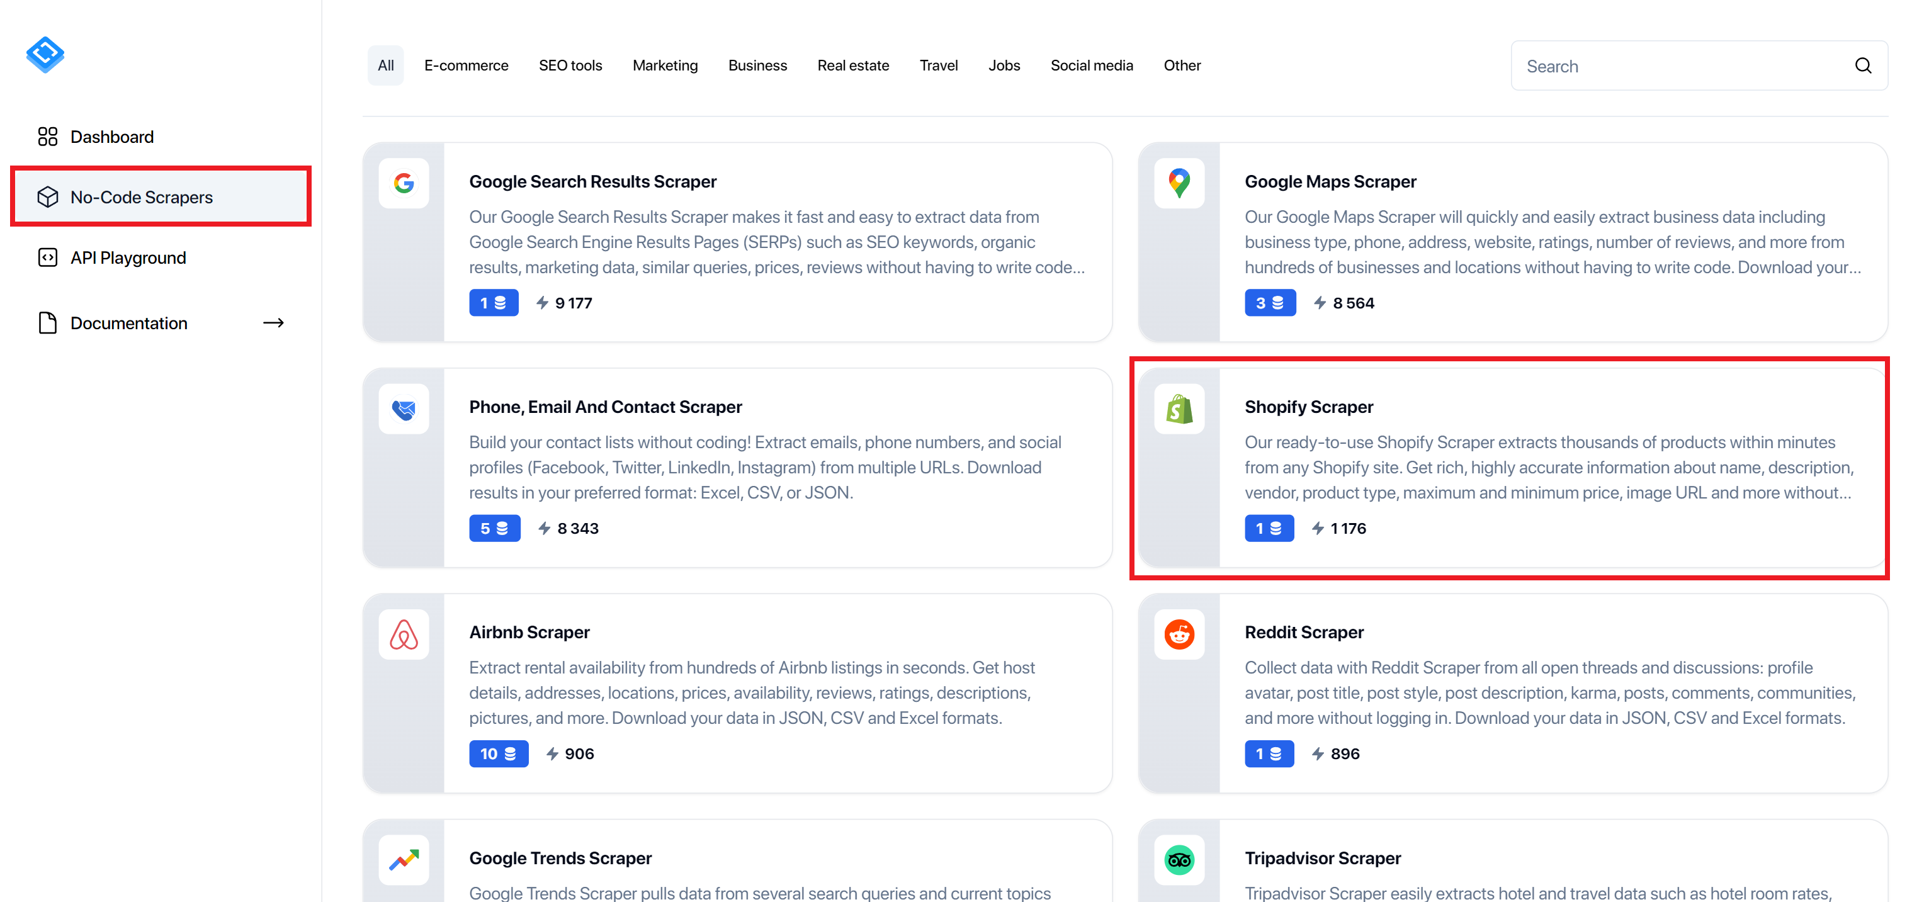Screen dimensions: 1929x902
Task: Click the usage count 1 176
Action: pos(1349,527)
